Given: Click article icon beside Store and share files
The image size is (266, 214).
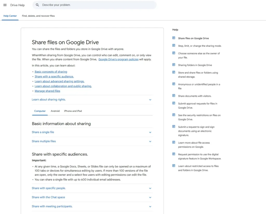Looking at the screenshot, I should (x=174, y=72).
